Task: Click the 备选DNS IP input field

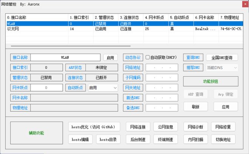Action: coord(162,108)
